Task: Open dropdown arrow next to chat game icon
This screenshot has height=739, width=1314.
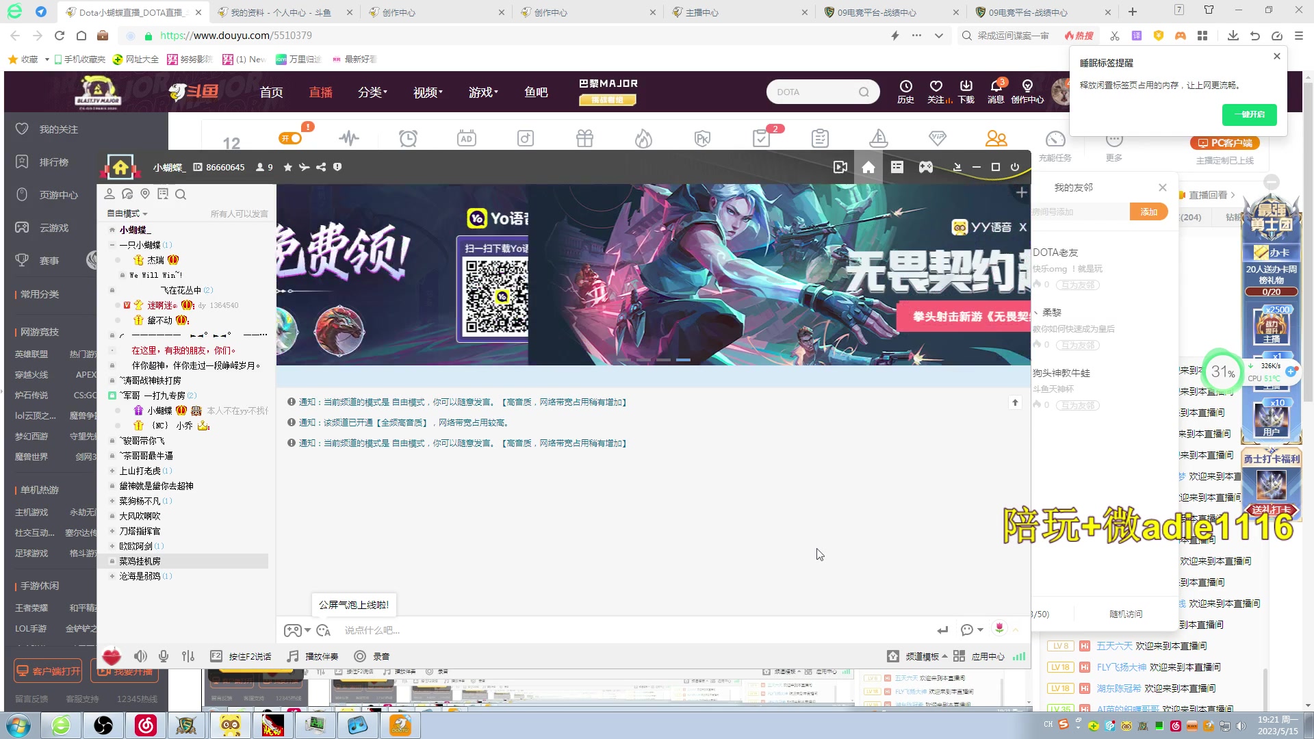Action: [308, 630]
